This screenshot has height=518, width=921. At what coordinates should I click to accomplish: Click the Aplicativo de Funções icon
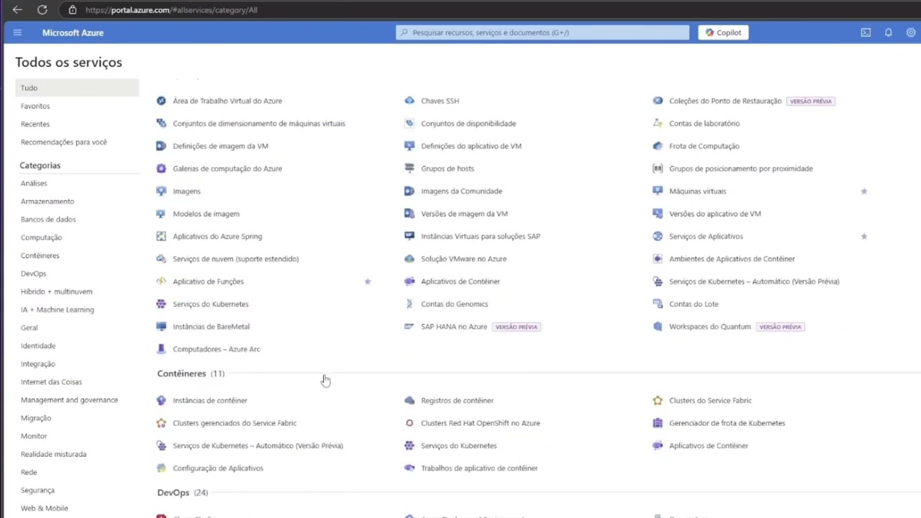161,281
